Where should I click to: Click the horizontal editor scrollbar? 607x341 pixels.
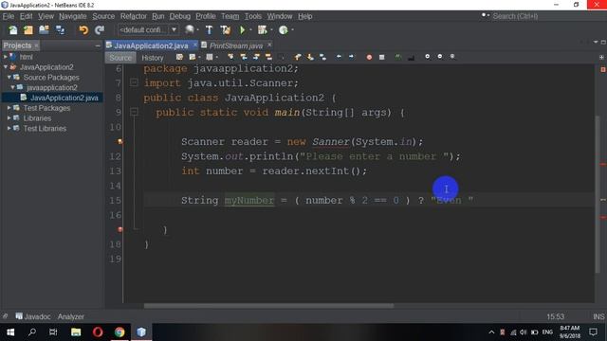pyautogui.click(x=268, y=305)
